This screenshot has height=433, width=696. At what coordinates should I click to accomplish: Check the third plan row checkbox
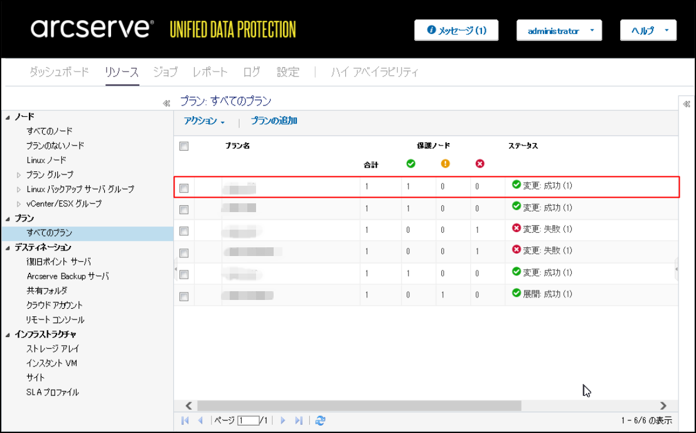[184, 231]
